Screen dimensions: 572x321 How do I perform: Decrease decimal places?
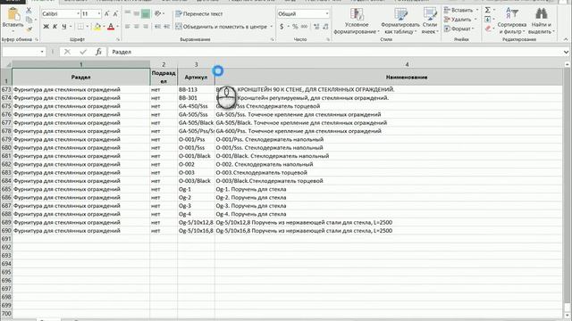[325, 27]
